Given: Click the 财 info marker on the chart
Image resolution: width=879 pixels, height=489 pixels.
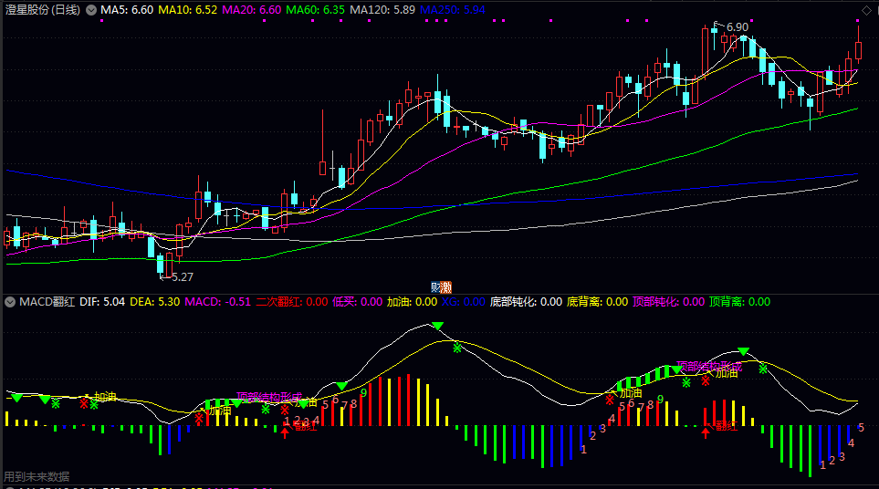Looking at the screenshot, I should 436,286.
